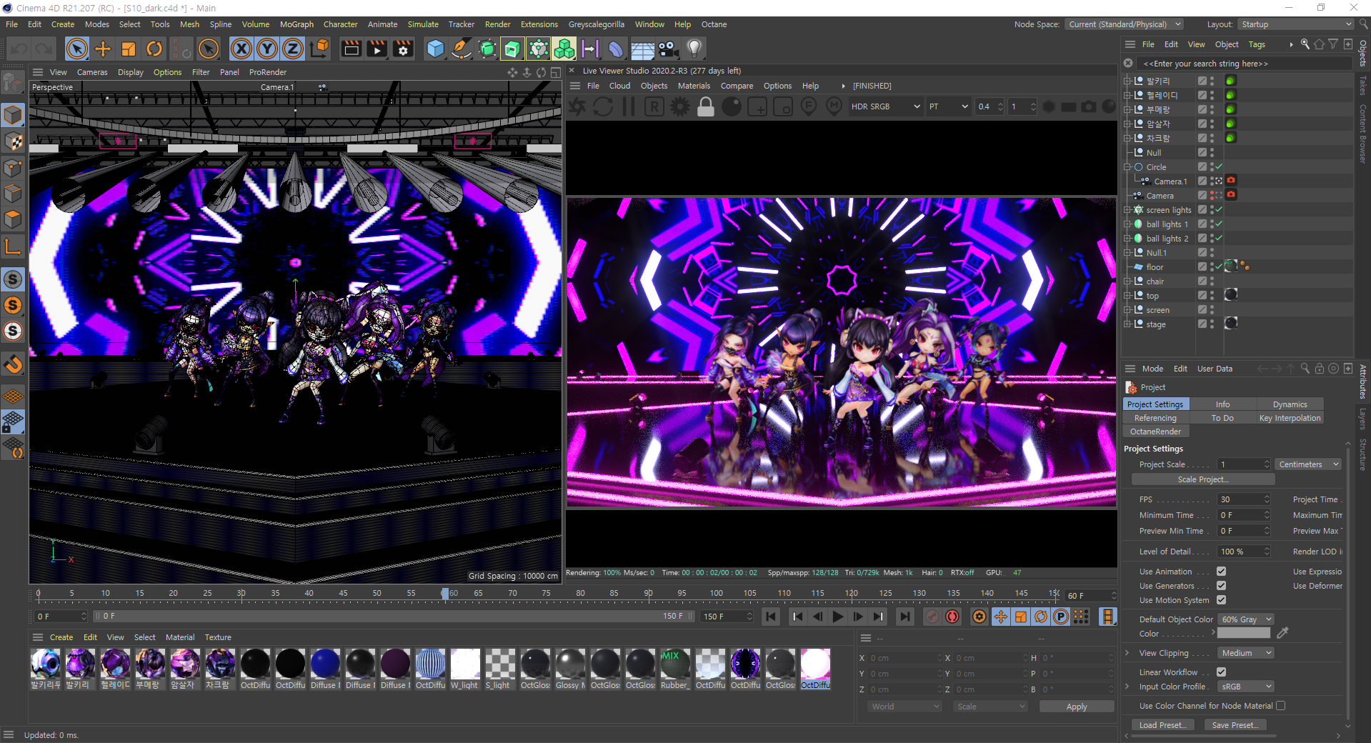Toggle Use Motion System checkbox
The height and width of the screenshot is (743, 1371).
(1221, 600)
